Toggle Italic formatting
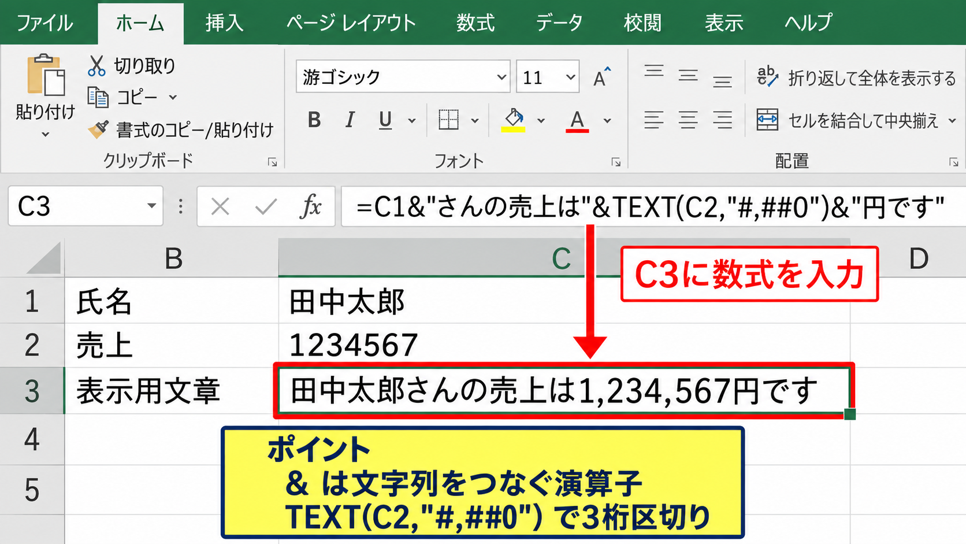Image resolution: width=966 pixels, height=544 pixels. tap(350, 120)
